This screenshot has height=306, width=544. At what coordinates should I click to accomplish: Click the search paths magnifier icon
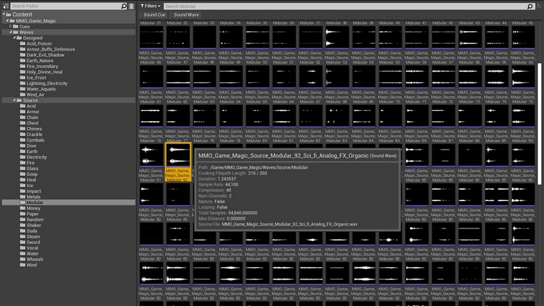(124, 5)
